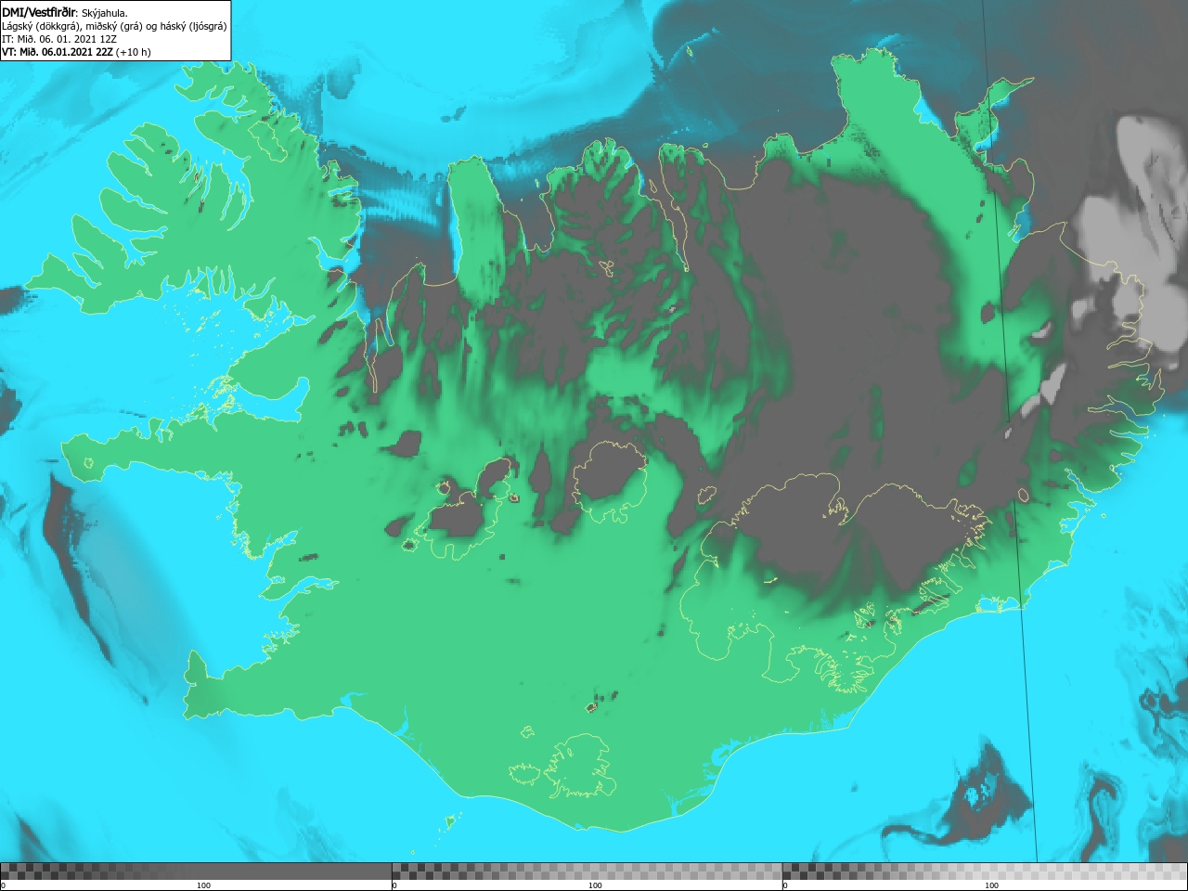Viewport: 1188px width, 891px height.
Task: Click the "DMI/Vestfirðir: Skýjahula." title text
Action: click(65, 12)
